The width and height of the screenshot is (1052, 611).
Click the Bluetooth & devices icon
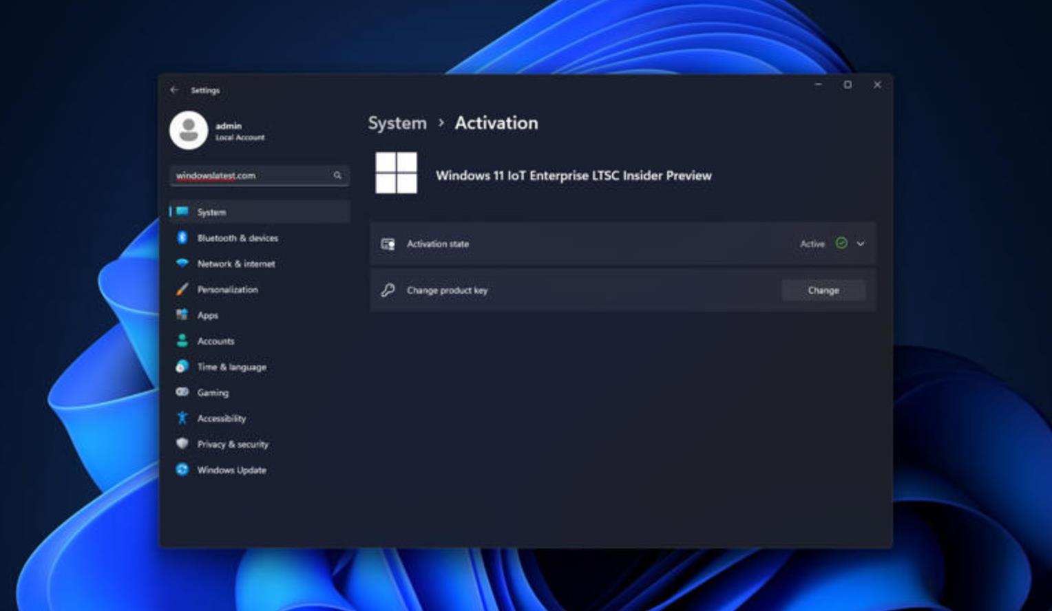pos(182,237)
